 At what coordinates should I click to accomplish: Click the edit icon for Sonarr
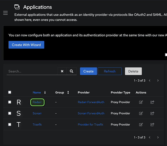141,113
